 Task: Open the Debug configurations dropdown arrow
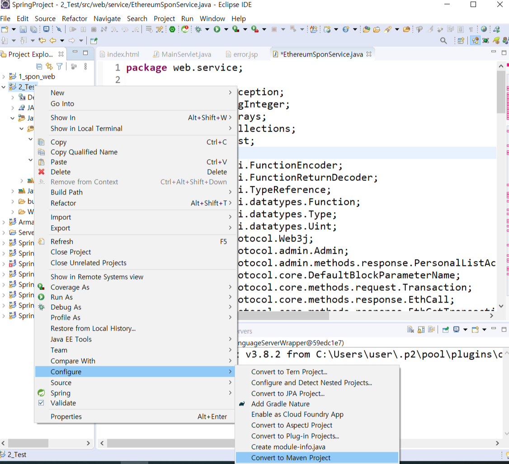[207, 29]
